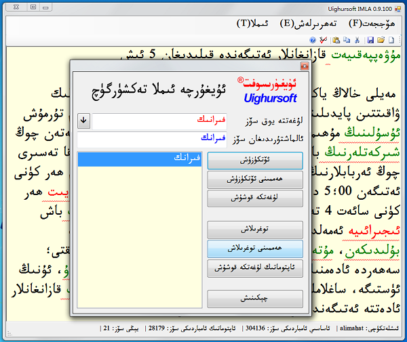Click the toolbar drag grip handle
Viewport: 407px width, 342px height.
pos(399,40)
